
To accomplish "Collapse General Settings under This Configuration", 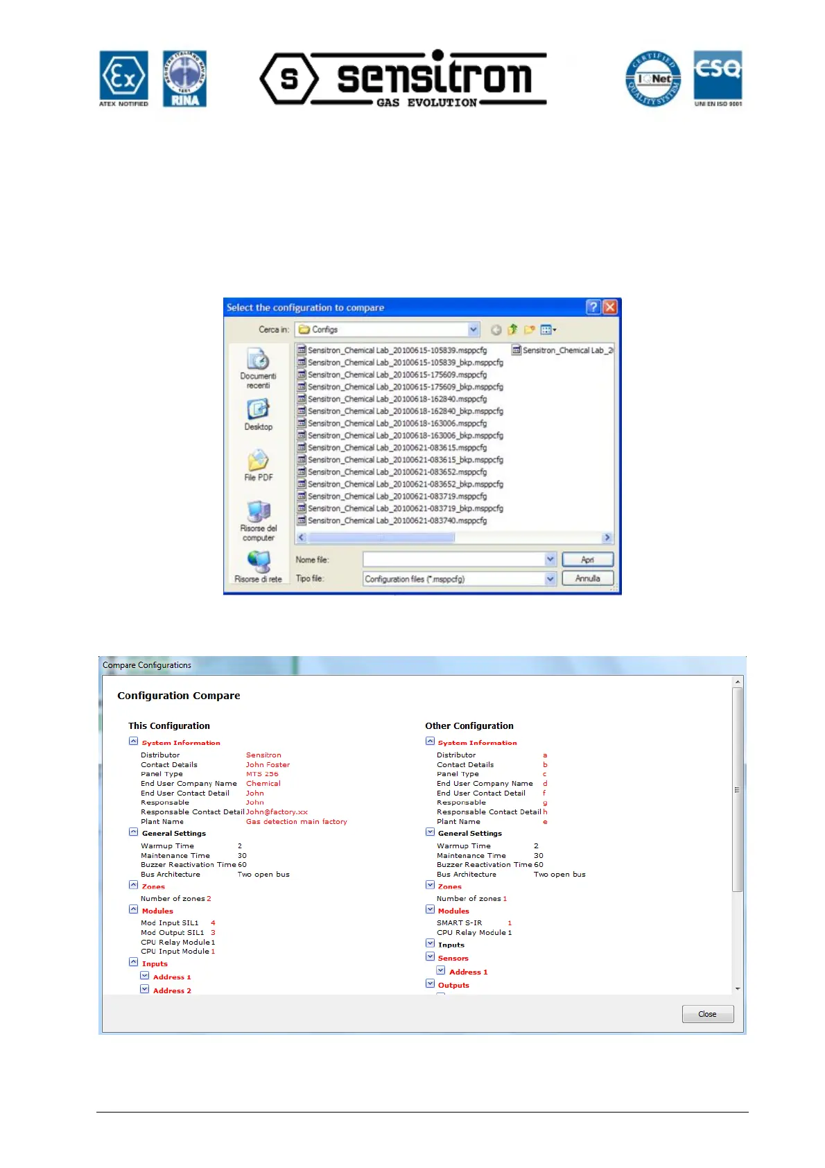I will (x=133, y=832).
